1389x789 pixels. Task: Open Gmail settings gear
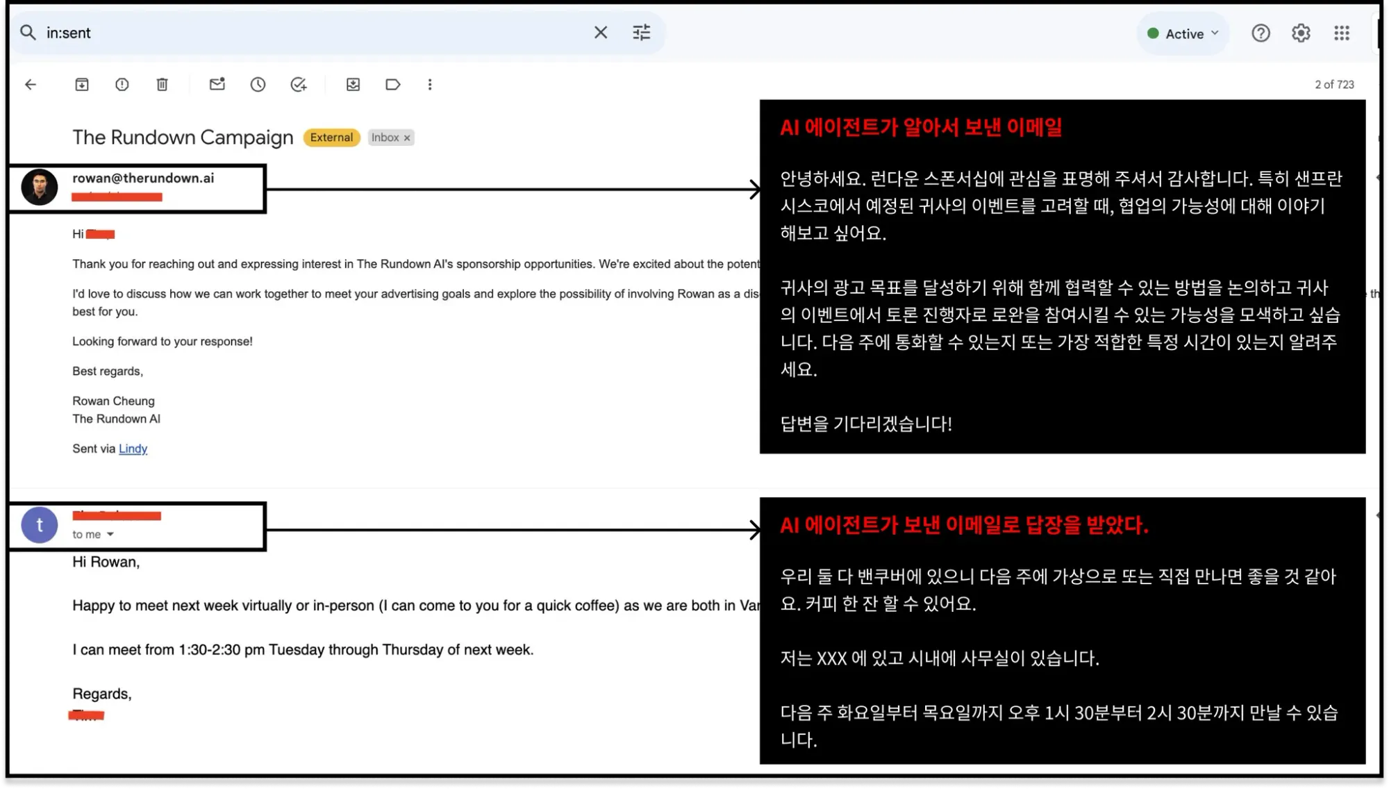point(1301,33)
